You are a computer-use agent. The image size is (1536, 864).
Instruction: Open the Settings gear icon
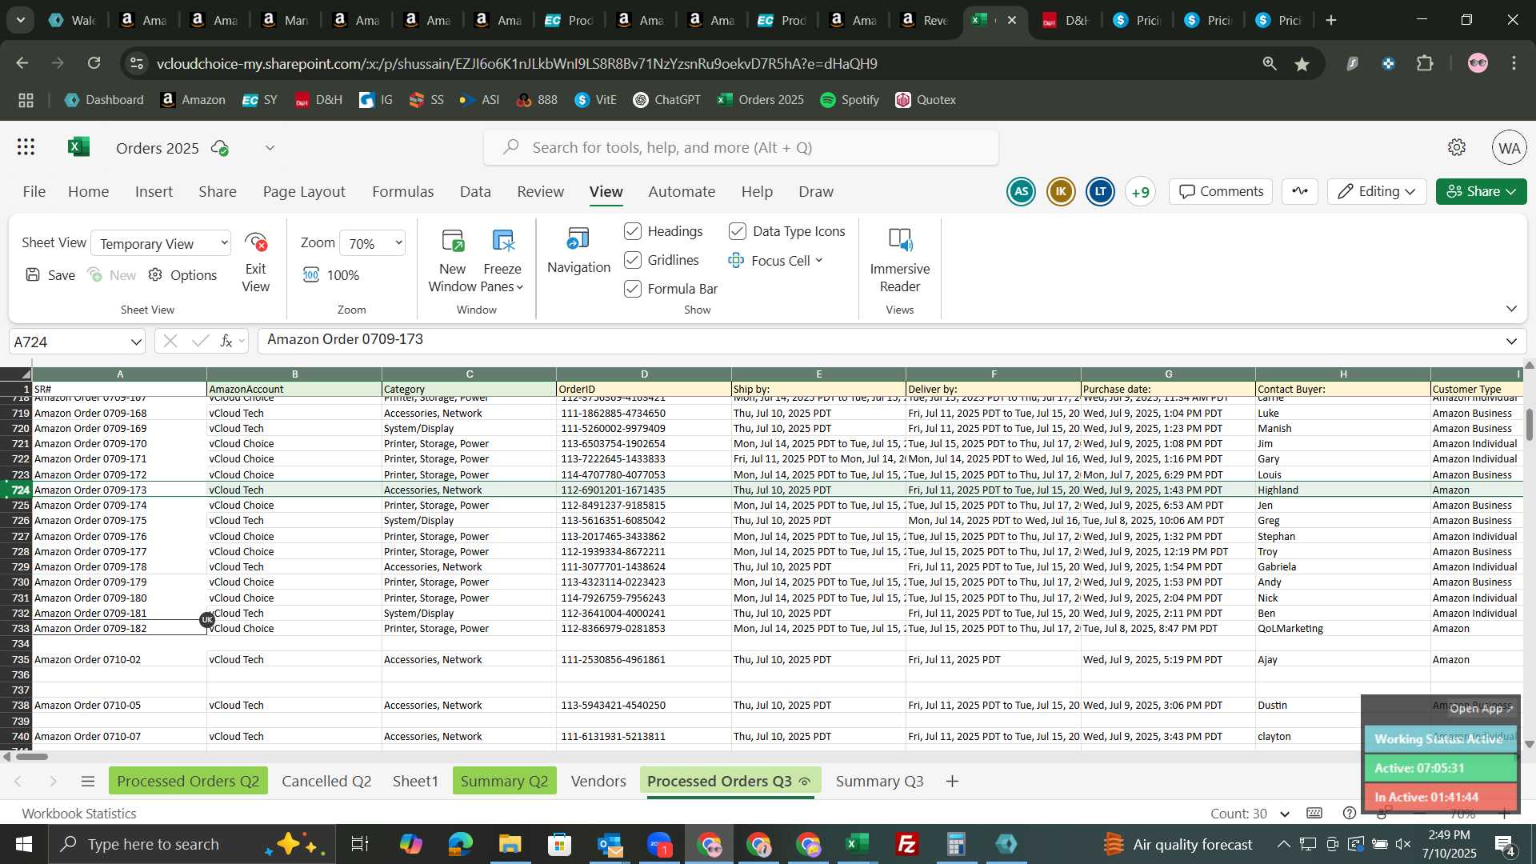pos(1457,147)
